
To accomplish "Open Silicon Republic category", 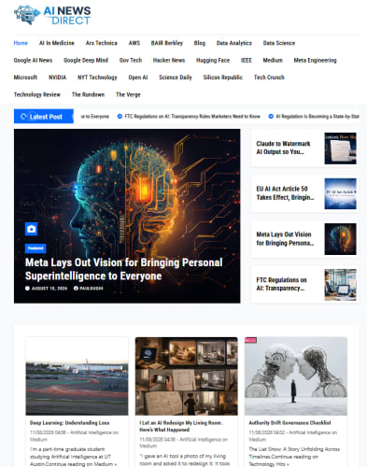I will [x=222, y=78].
